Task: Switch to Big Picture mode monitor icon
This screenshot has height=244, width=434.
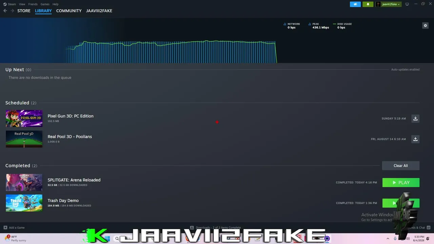Action: [407, 4]
